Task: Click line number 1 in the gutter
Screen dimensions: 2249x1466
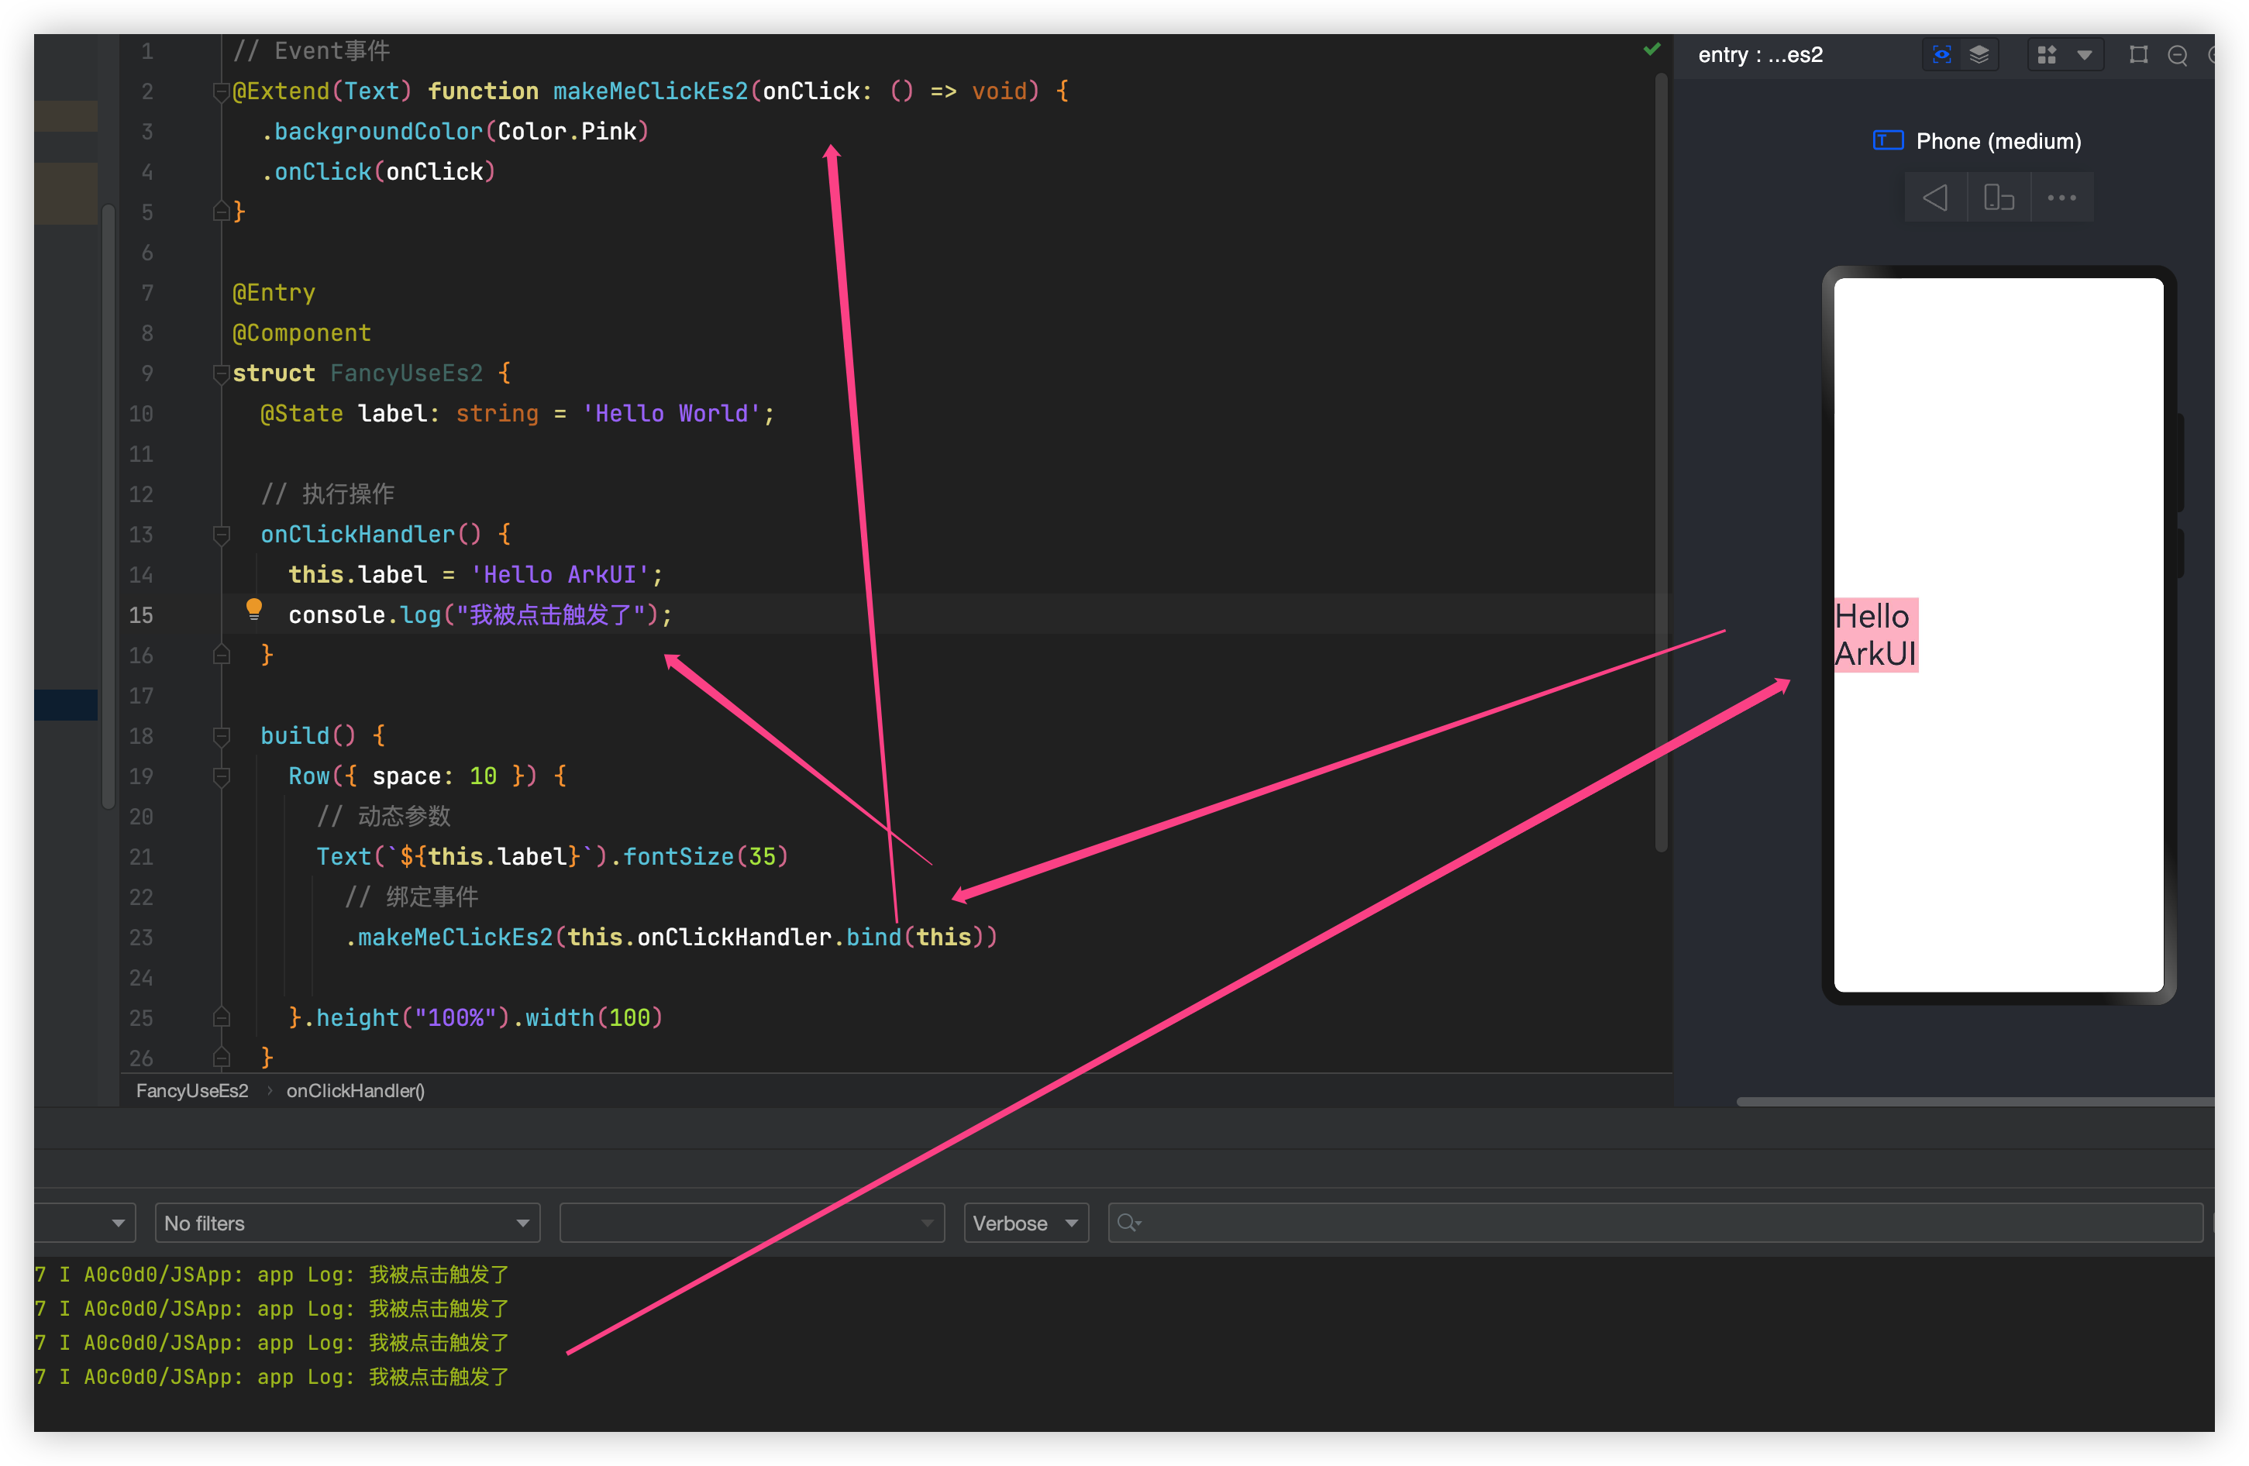Action: 146,51
